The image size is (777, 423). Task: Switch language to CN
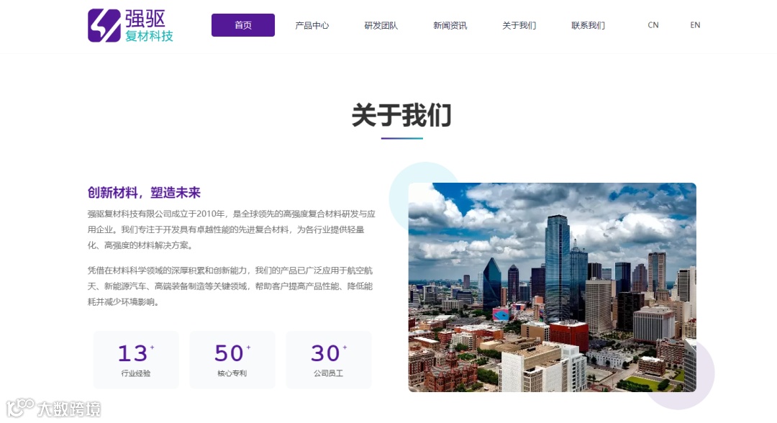[653, 24]
